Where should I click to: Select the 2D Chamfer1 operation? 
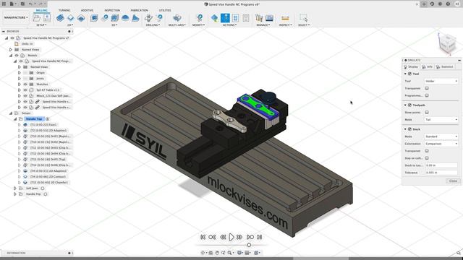48,183
